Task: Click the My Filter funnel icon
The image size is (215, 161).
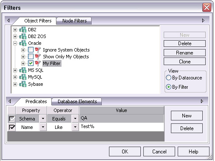Action: [x=38, y=63]
